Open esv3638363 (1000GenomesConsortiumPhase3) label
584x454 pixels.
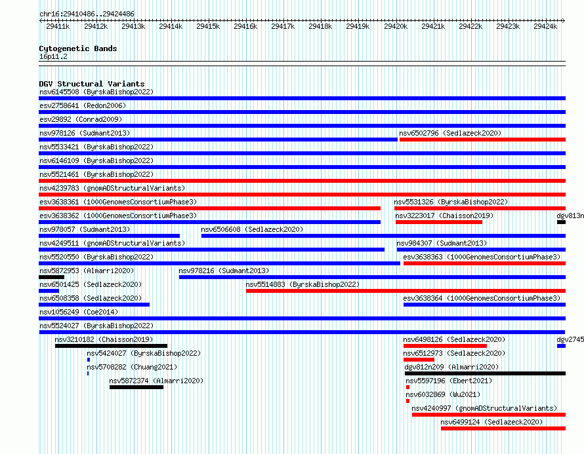(x=482, y=257)
